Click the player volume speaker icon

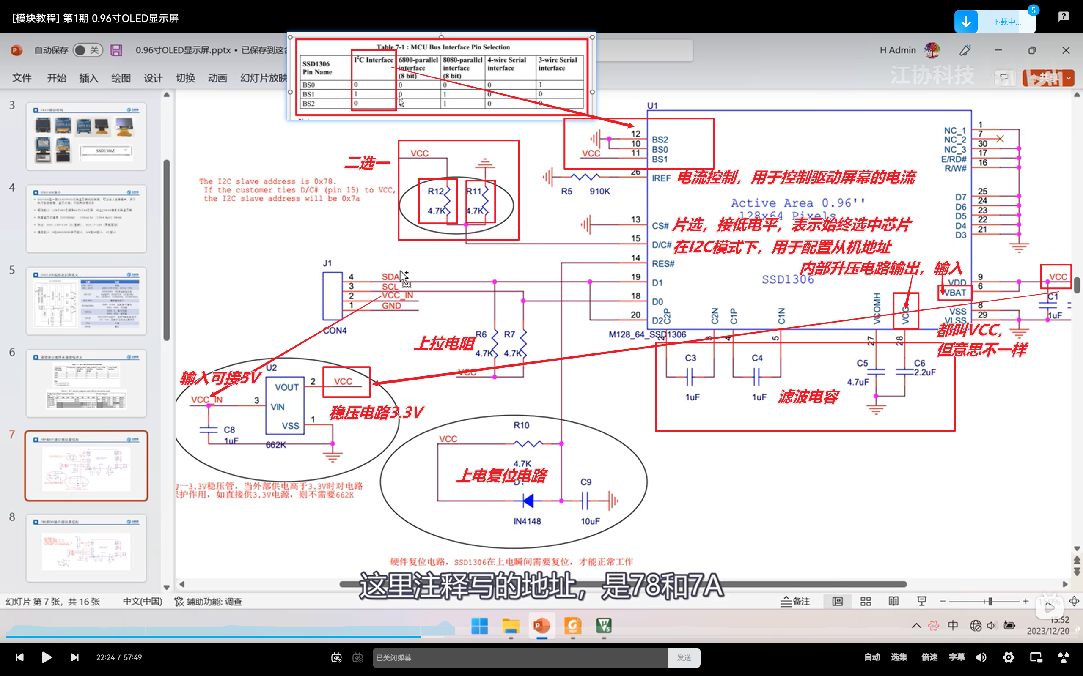click(981, 657)
